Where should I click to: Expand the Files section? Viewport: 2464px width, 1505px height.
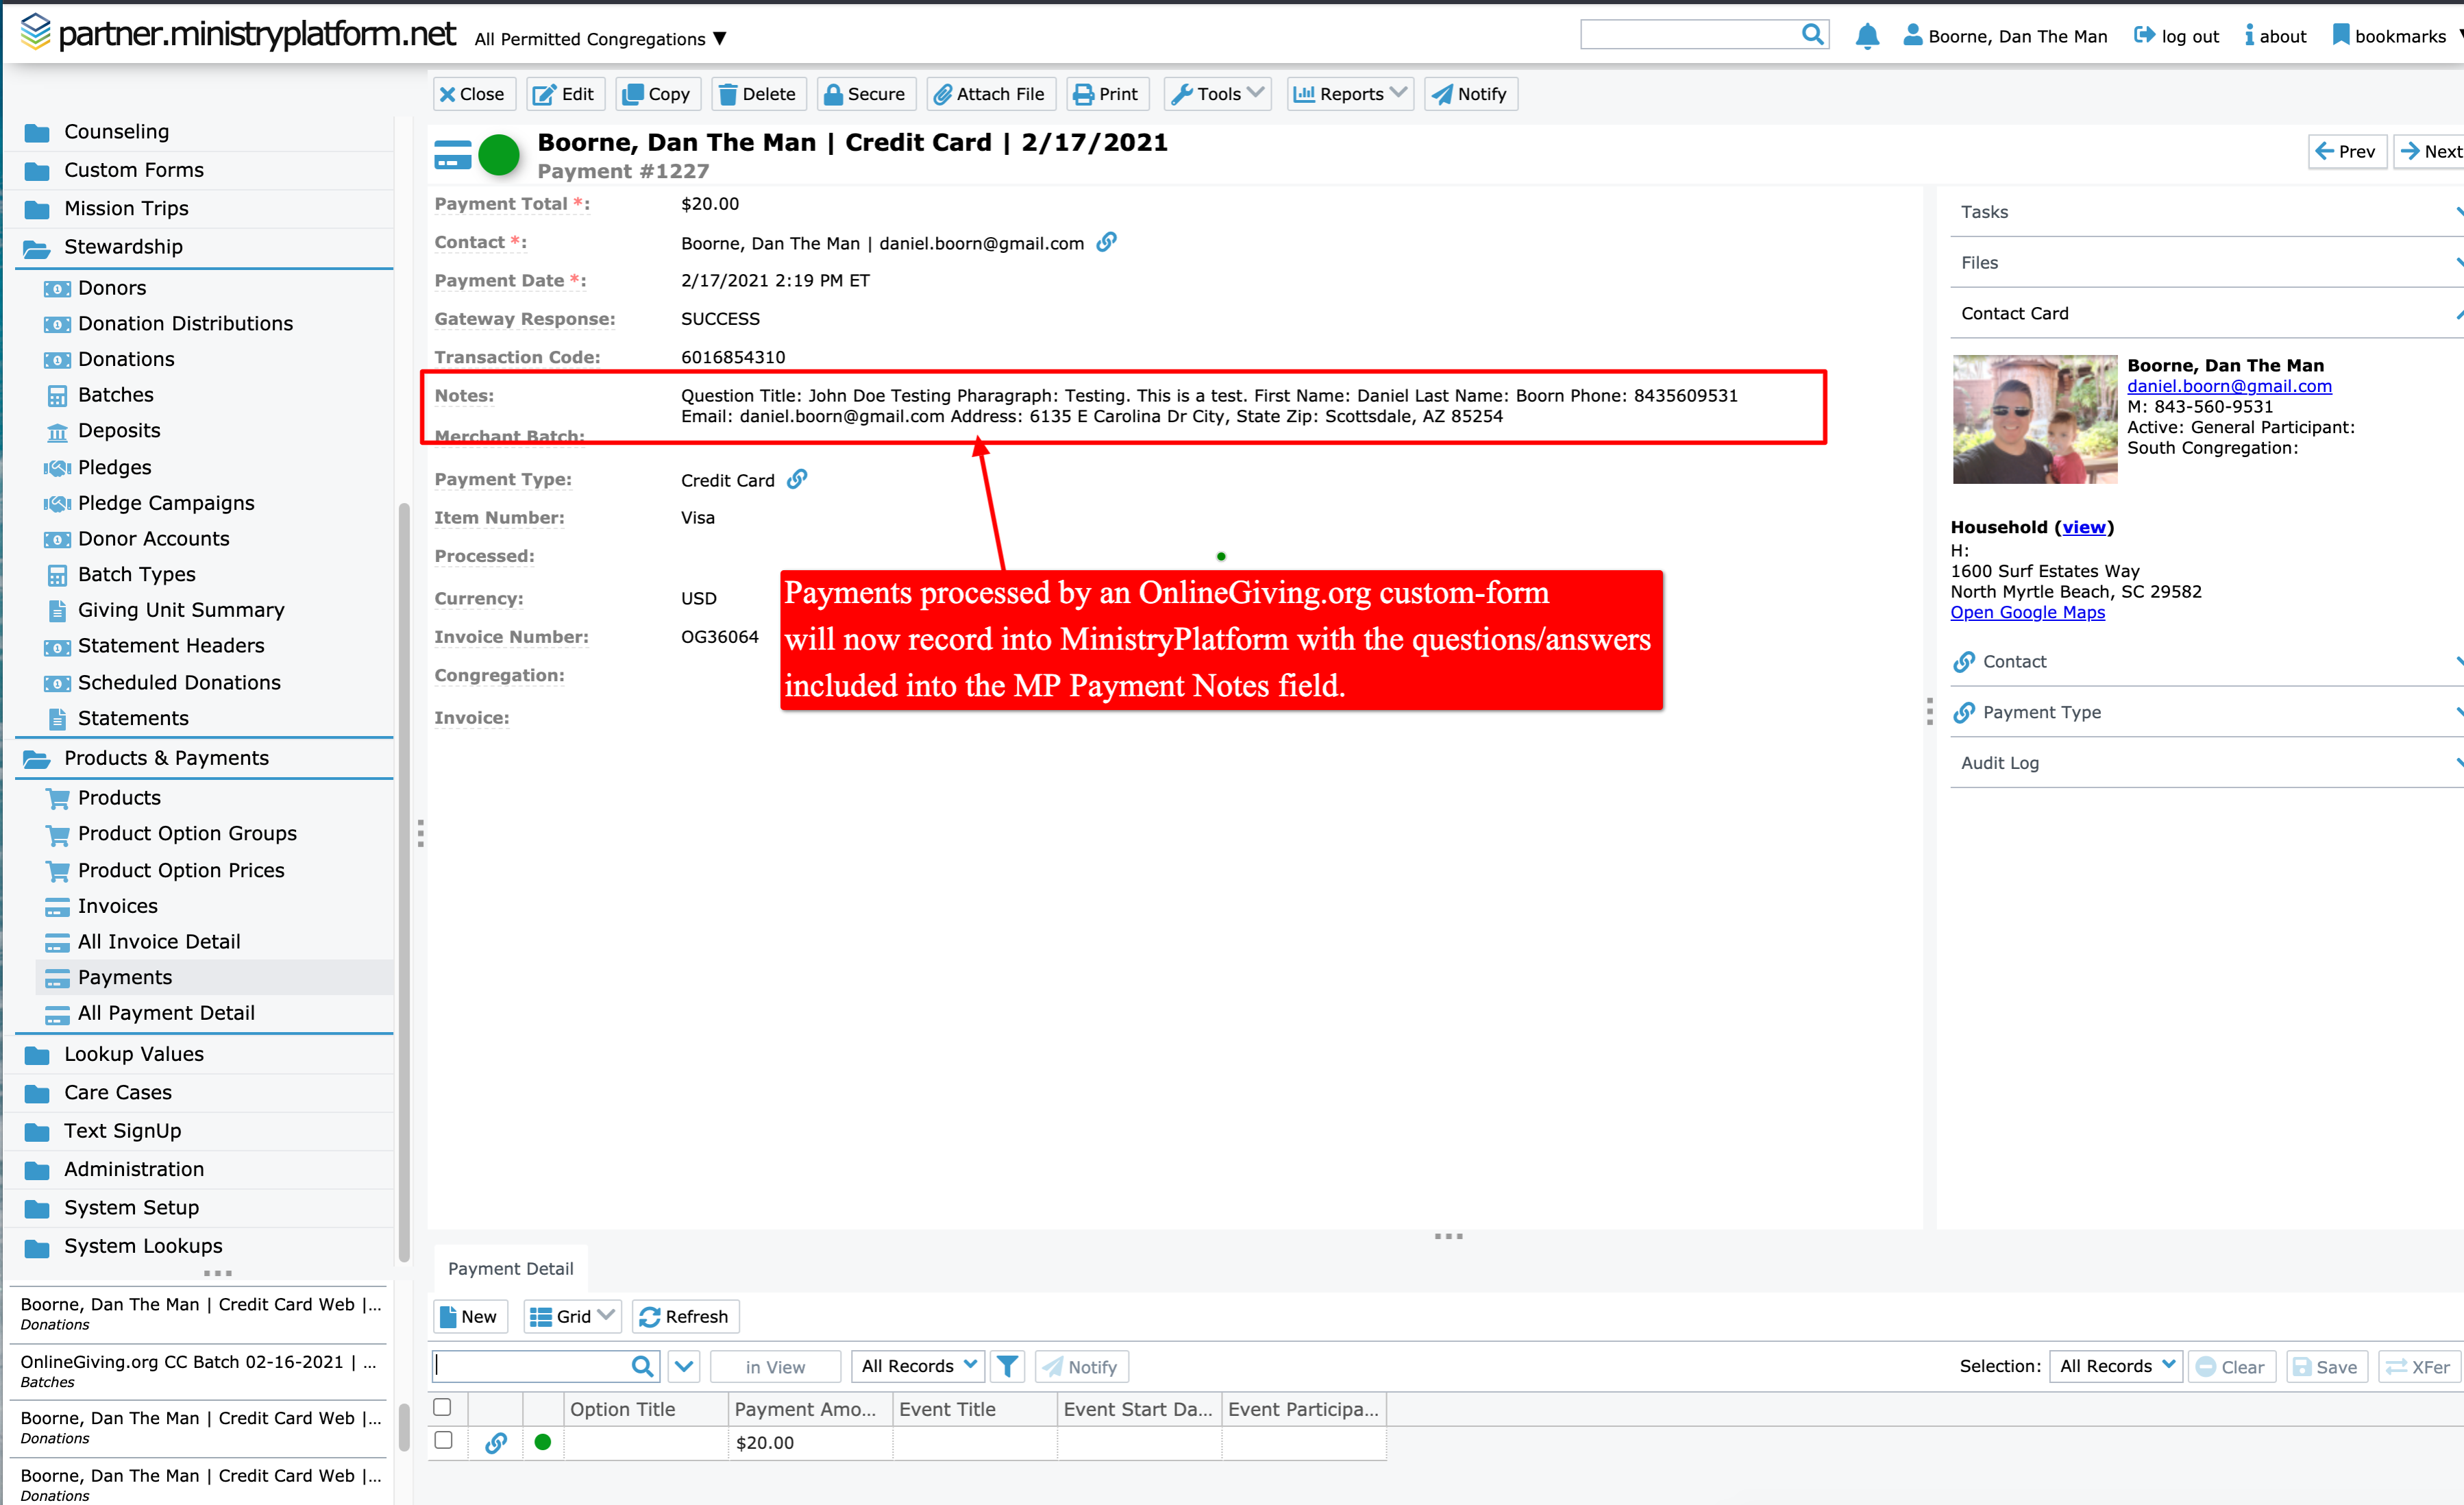pyautogui.click(x=2206, y=263)
